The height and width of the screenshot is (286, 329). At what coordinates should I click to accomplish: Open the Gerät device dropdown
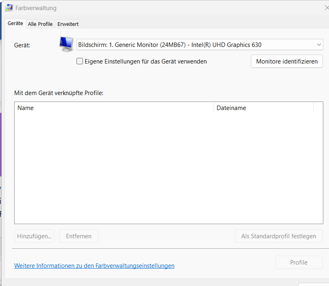point(200,44)
